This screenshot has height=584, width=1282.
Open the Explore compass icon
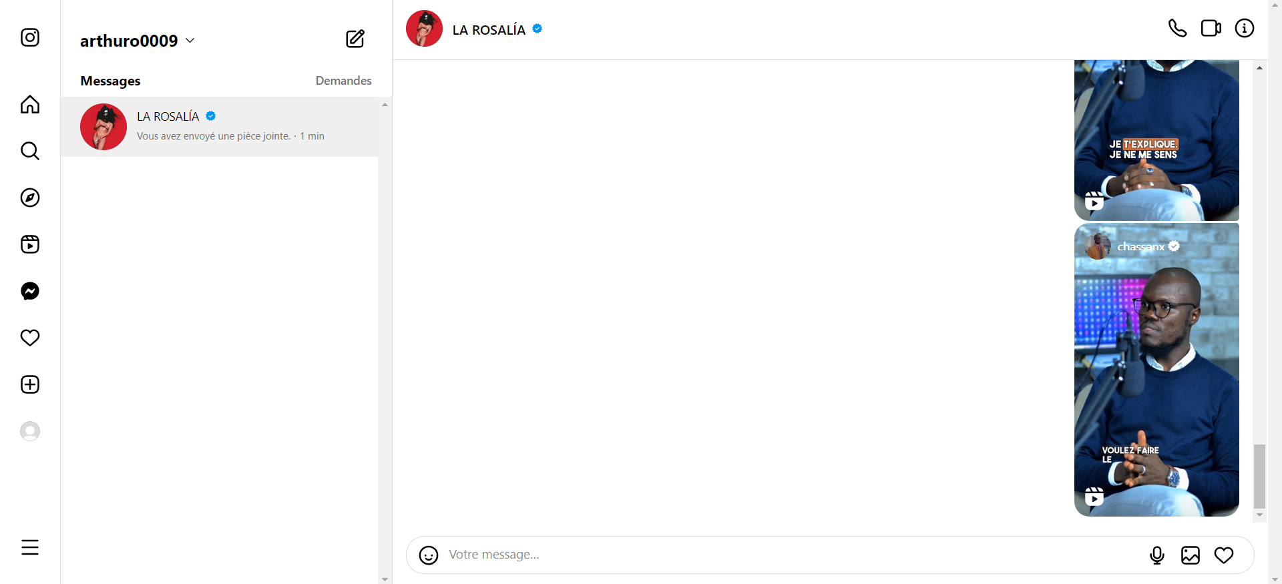[30, 198]
